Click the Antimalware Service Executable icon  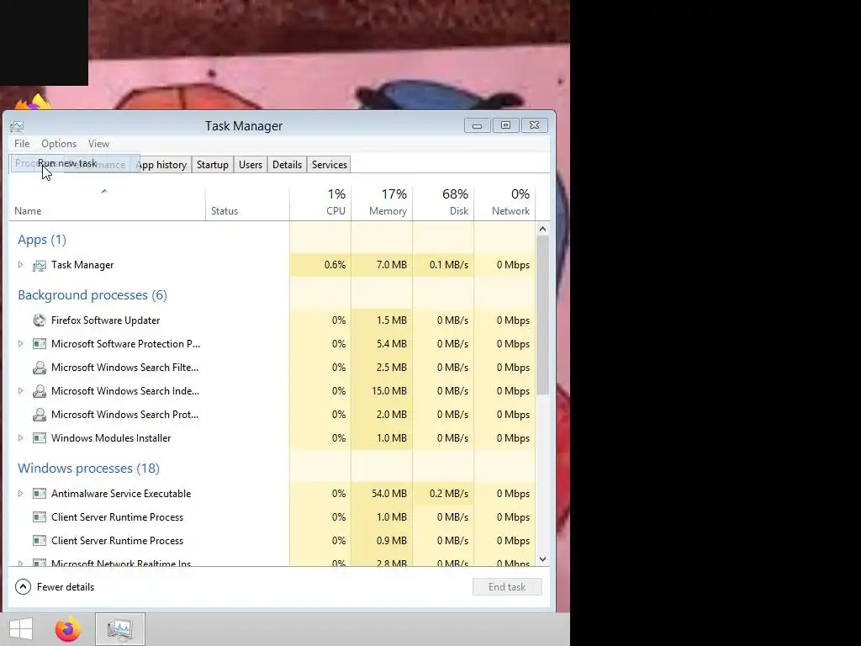[x=40, y=494]
